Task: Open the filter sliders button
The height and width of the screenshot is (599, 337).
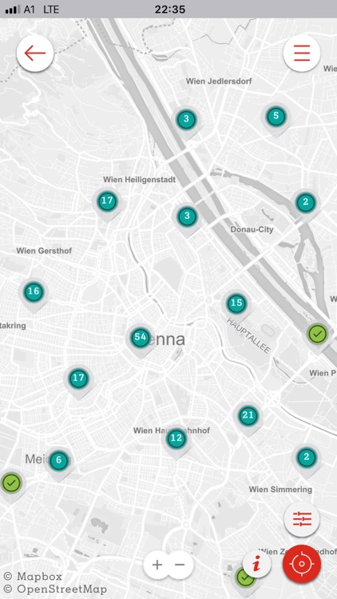Action: 302,519
